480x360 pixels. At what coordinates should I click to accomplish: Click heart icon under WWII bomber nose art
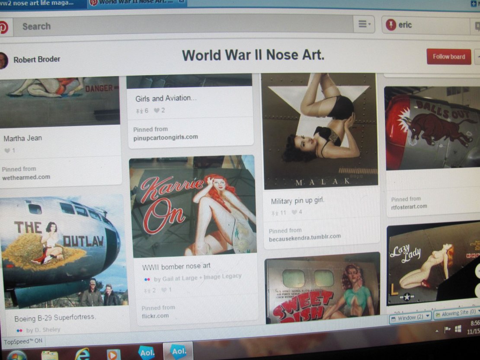[x=164, y=290]
